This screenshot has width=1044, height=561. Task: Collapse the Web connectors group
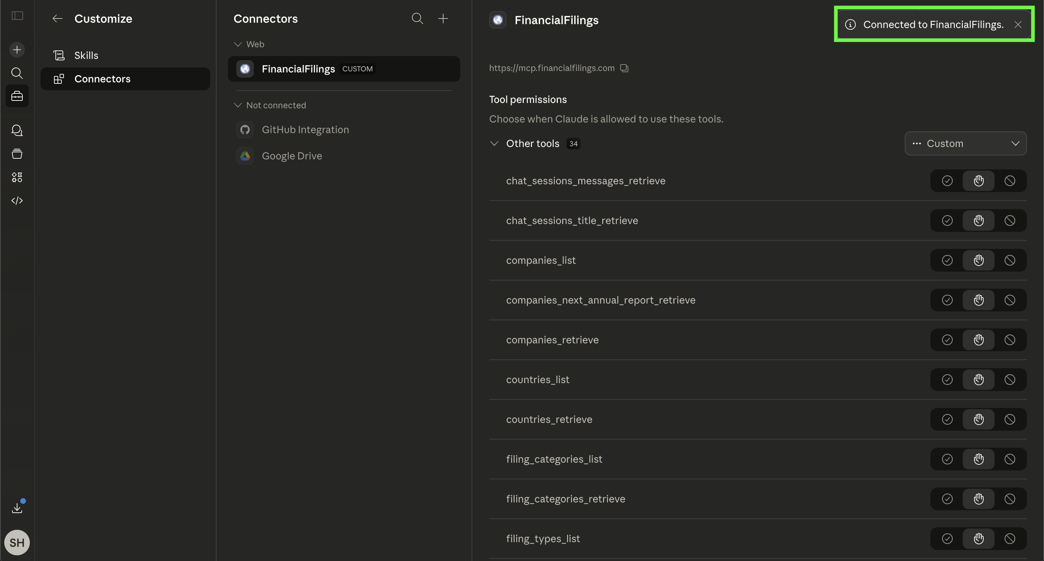[x=238, y=44]
